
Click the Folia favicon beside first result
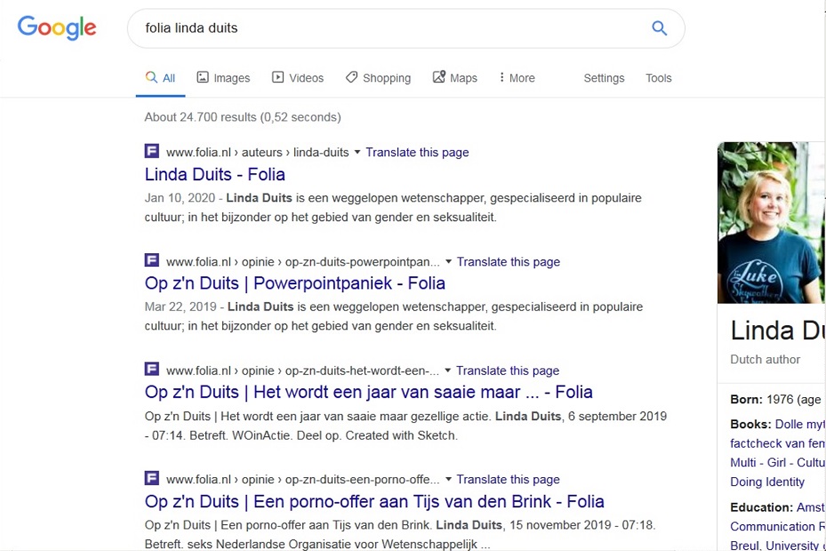pos(152,151)
